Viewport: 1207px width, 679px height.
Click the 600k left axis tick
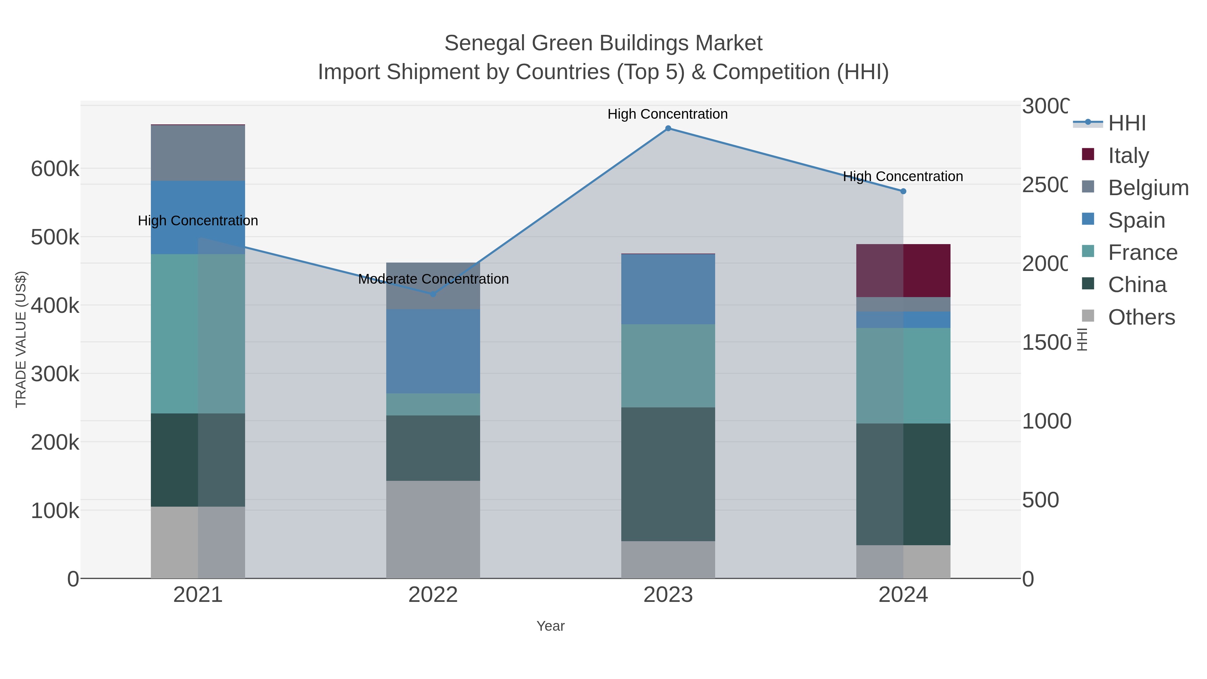55,169
